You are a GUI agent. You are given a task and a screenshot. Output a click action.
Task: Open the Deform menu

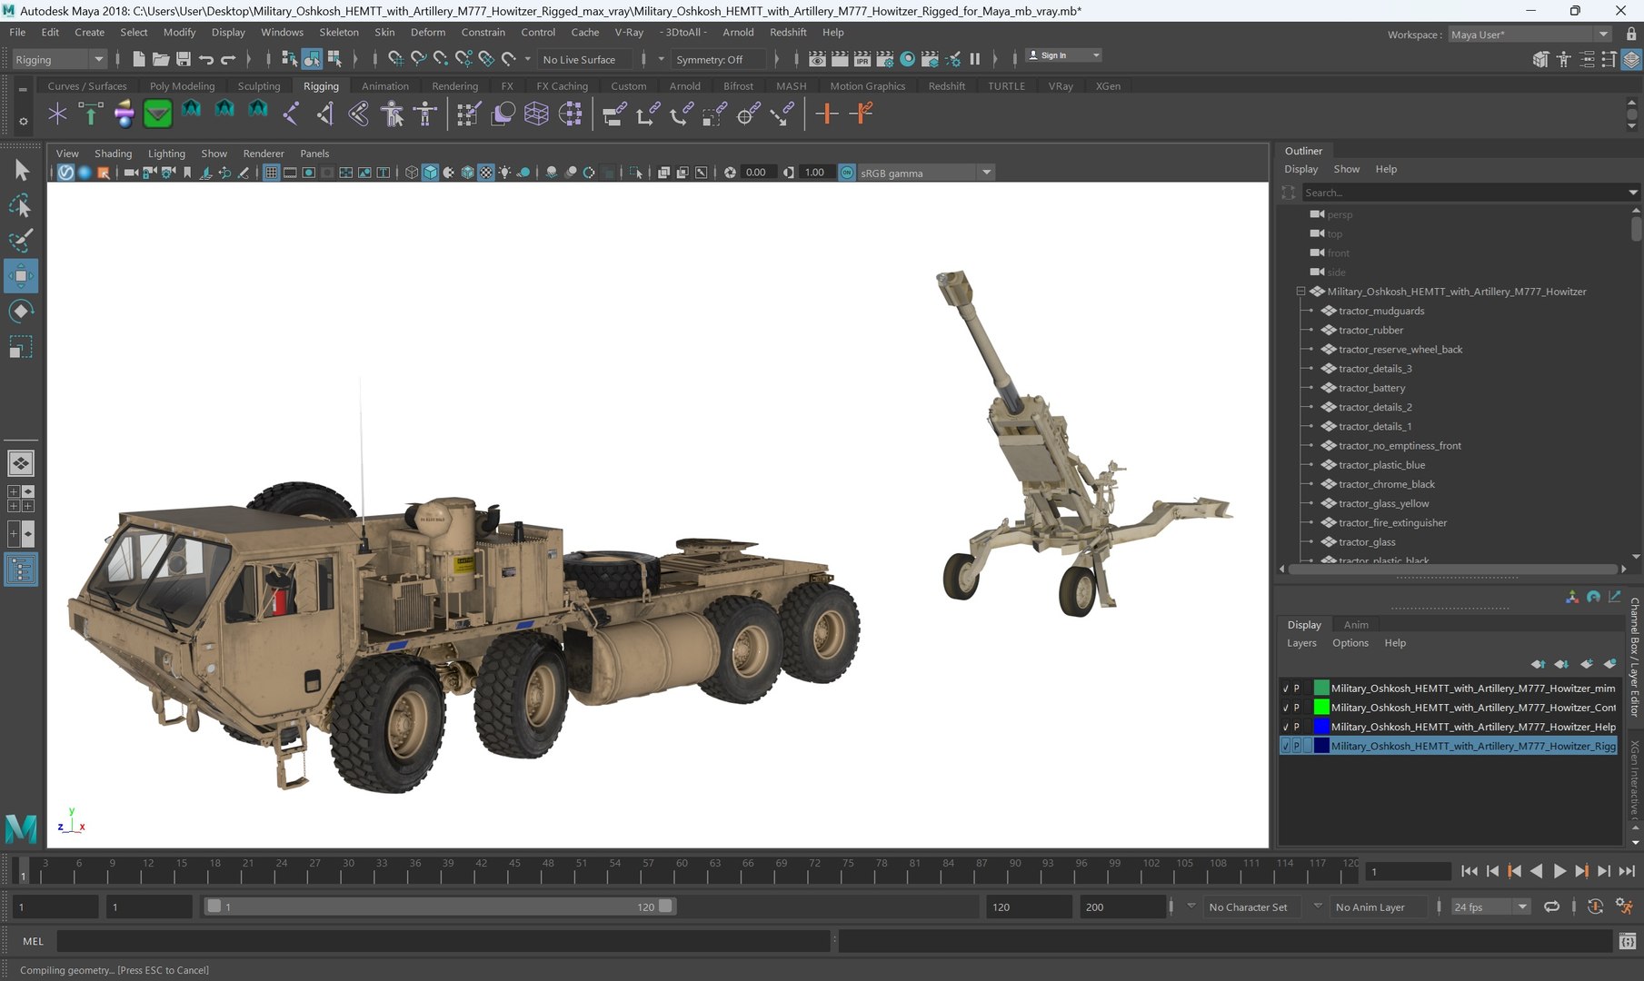[427, 32]
